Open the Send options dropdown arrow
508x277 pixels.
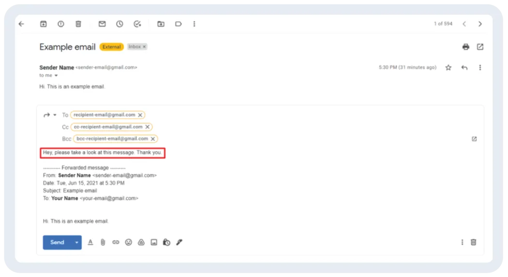(x=77, y=242)
